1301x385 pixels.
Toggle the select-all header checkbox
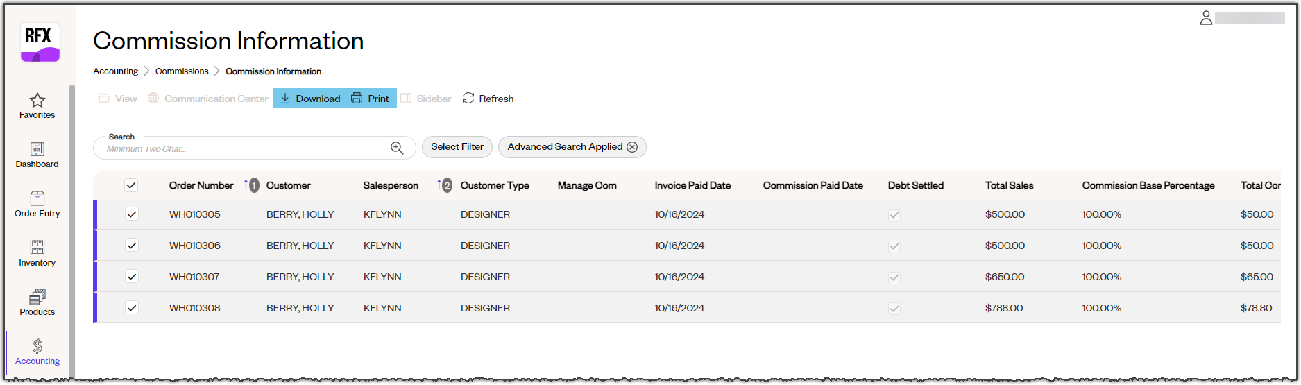click(x=131, y=185)
